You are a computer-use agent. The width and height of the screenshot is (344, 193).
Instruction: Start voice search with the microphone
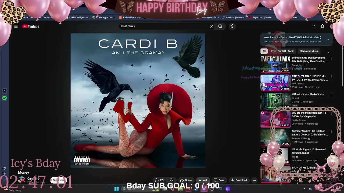pyautogui.click(x=232, y=26)
